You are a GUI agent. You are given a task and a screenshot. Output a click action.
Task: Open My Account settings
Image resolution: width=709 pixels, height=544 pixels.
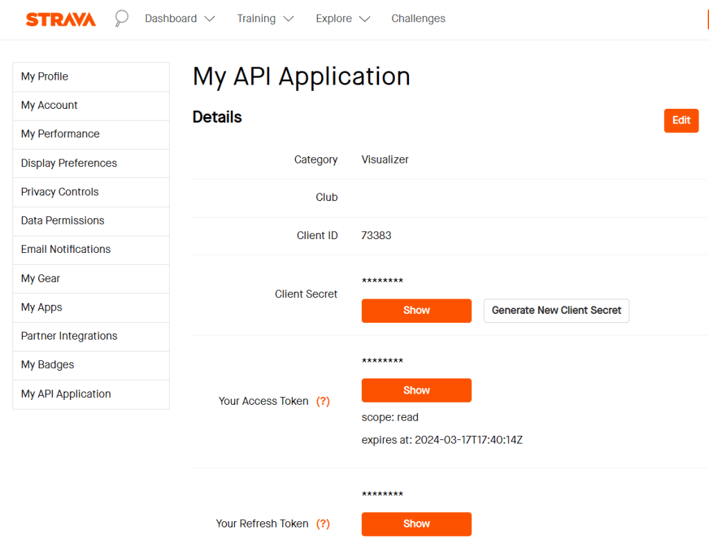coord(49,105)
